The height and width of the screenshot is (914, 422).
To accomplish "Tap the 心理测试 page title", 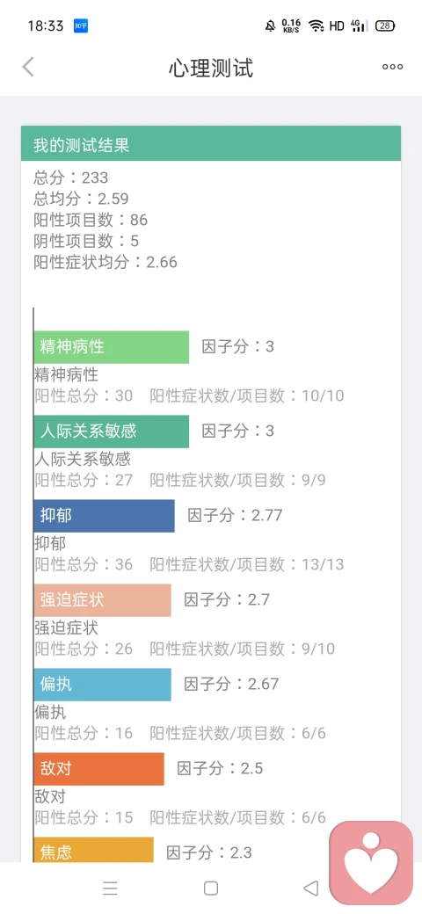I will (211, 69).
